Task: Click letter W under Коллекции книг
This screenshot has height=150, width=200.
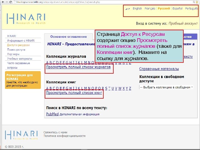Action: coord(120,88)
